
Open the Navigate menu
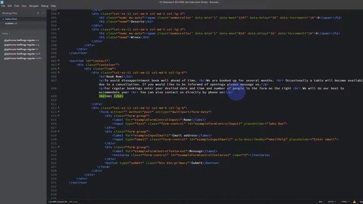point(34,6)
